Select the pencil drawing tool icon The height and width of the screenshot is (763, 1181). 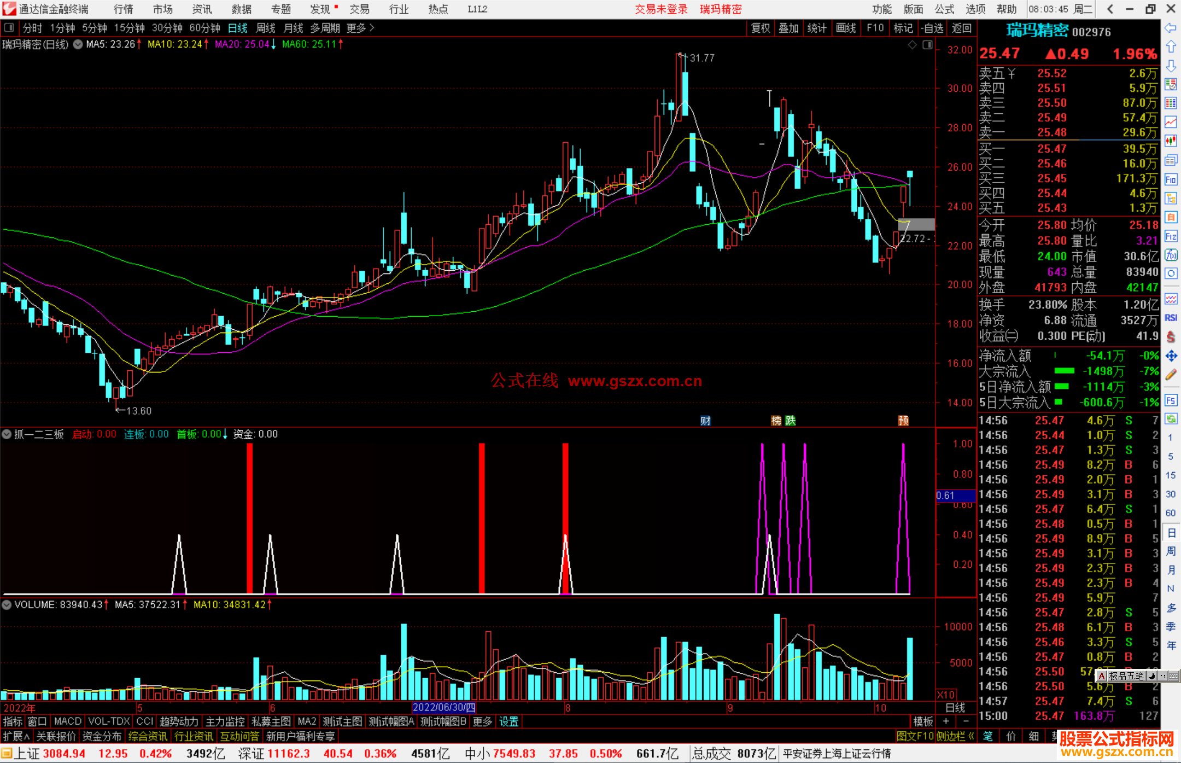click(x=1171, y=375)
